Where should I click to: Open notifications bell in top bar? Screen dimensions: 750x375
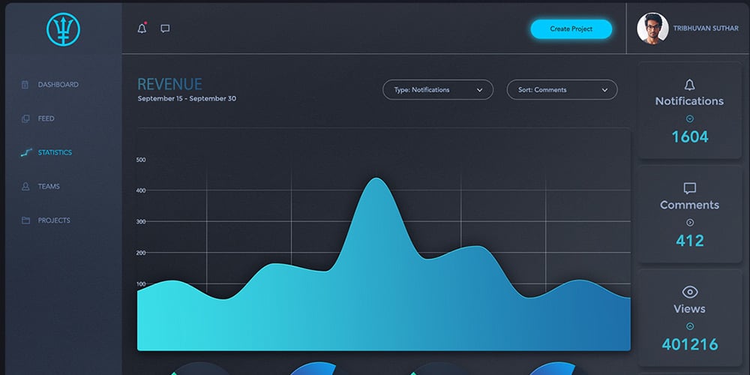142,28
